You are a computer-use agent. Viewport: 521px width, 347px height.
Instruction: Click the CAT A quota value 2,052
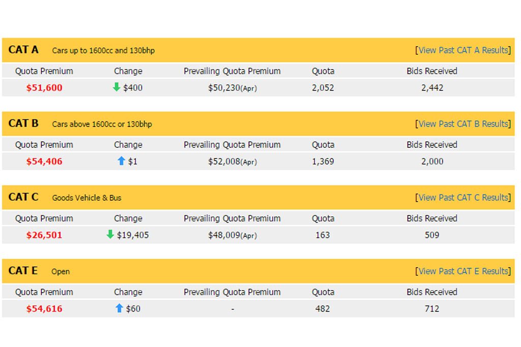(323, 87)
